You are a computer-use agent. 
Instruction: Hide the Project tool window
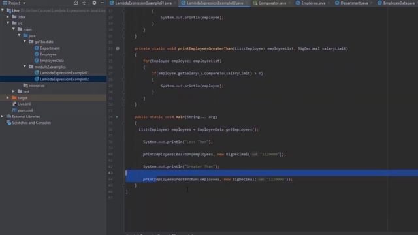click(103, 3)
